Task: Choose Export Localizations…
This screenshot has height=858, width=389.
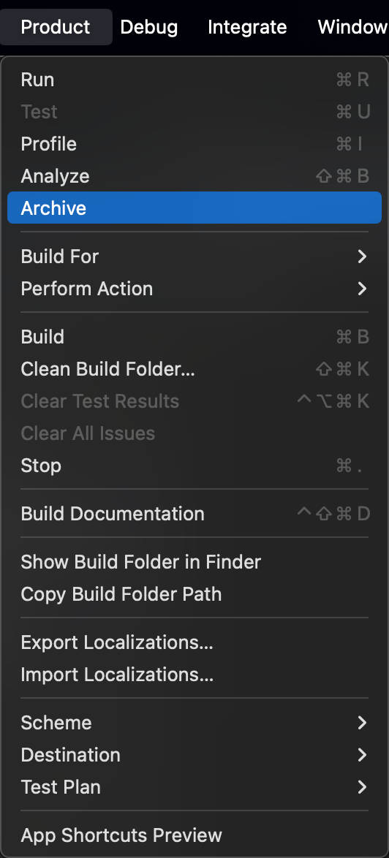Action: pyautogui.click(x=194, y=642)
